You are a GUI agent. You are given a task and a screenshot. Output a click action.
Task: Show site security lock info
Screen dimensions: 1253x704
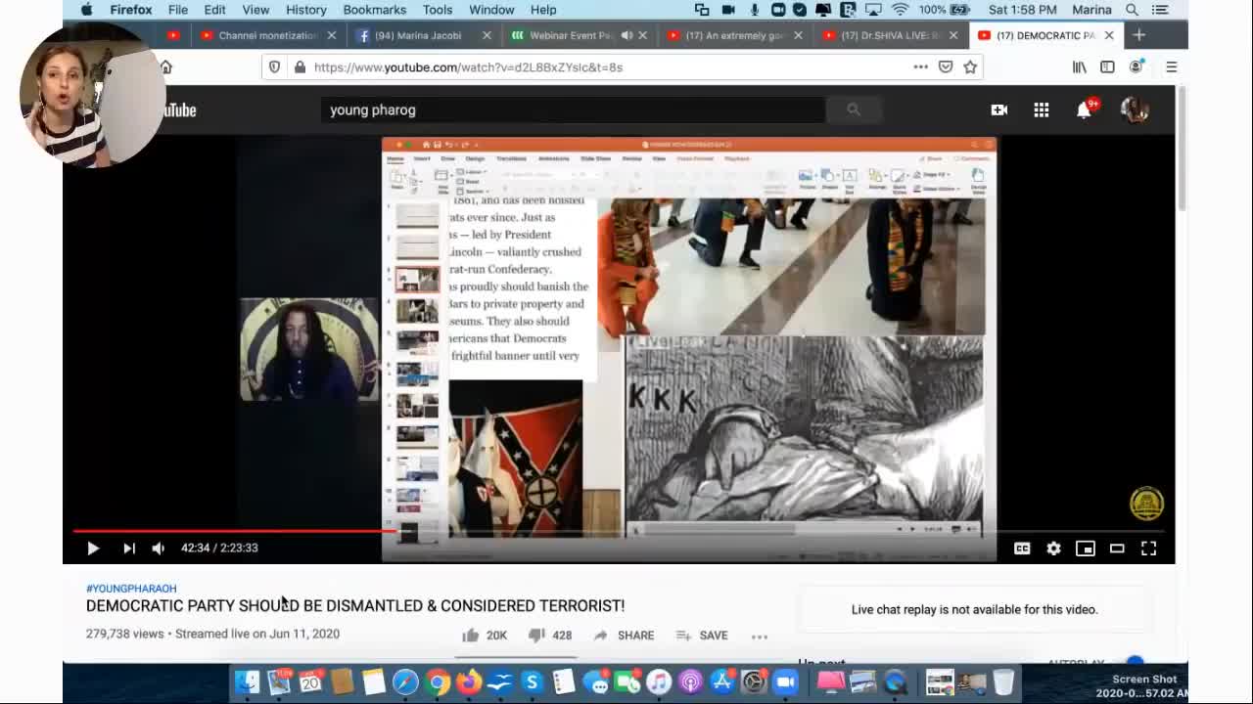(x=300, y=67)
